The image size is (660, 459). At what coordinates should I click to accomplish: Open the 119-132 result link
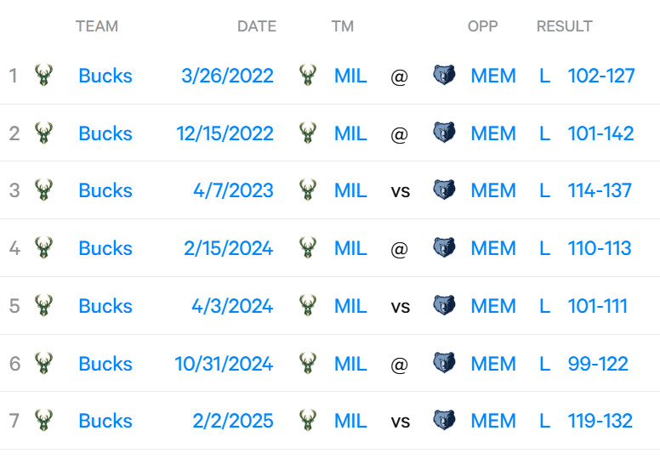pyautogui.click(x=600, y=421)
